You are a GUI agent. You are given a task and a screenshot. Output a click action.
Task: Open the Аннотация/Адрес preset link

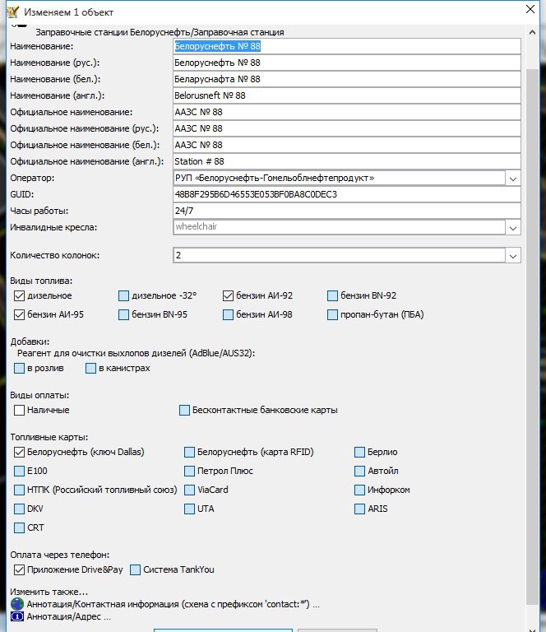pyautogui.click(x=68, y=616)
